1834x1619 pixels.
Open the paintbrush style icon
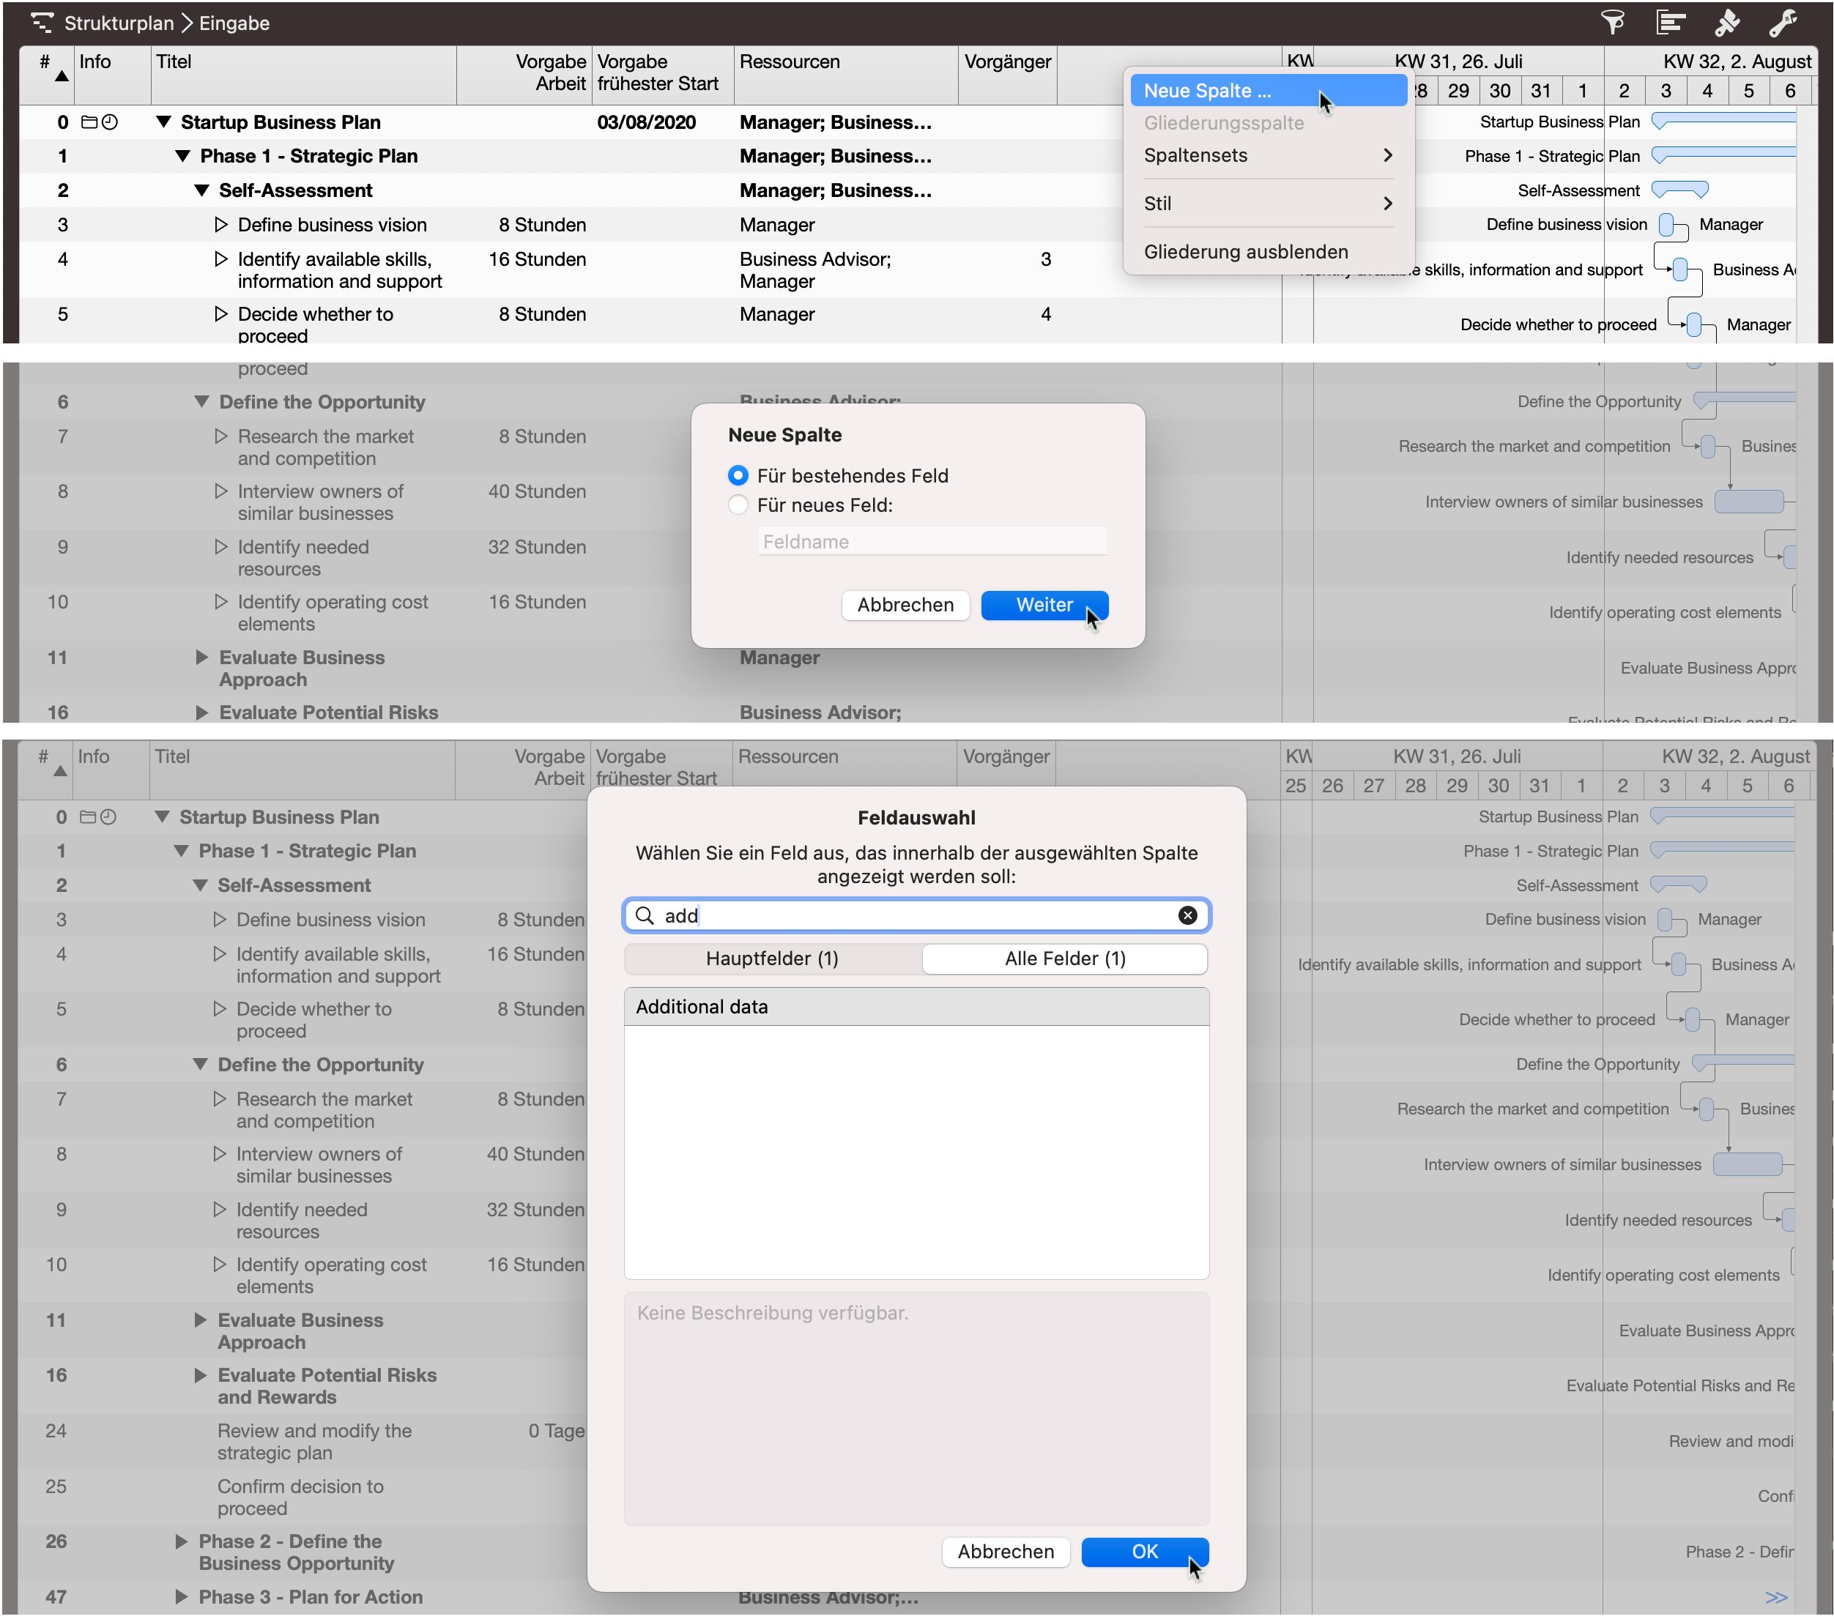(1726, 23)
